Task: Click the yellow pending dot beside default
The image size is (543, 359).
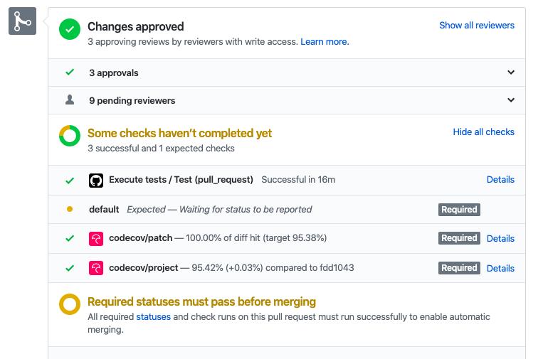Action: 70,209
